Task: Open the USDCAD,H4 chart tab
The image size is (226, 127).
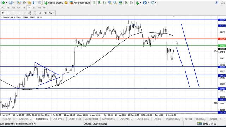Action: (x=126, y=119)
